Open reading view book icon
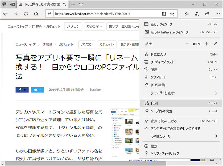 pos(164,14)
